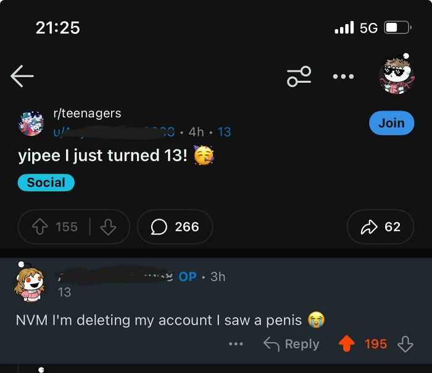
Task: Downvote the OP's comment
Action: point(405,344)
